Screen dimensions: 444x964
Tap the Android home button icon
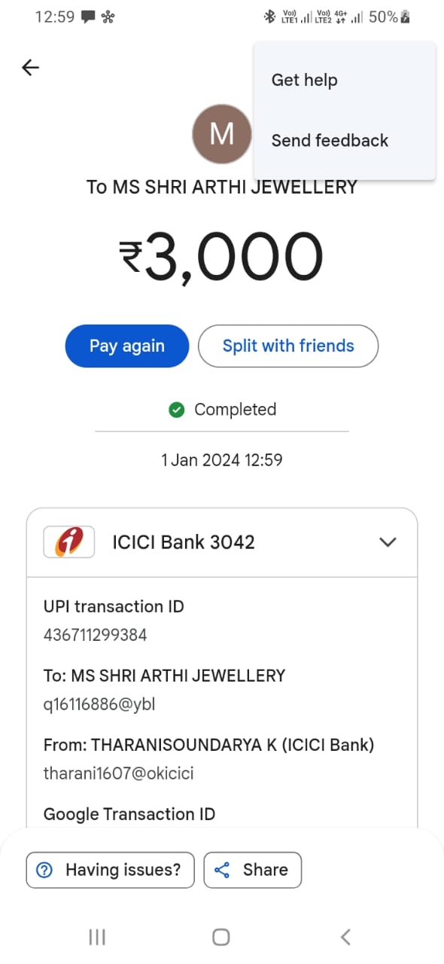(221, 937)
